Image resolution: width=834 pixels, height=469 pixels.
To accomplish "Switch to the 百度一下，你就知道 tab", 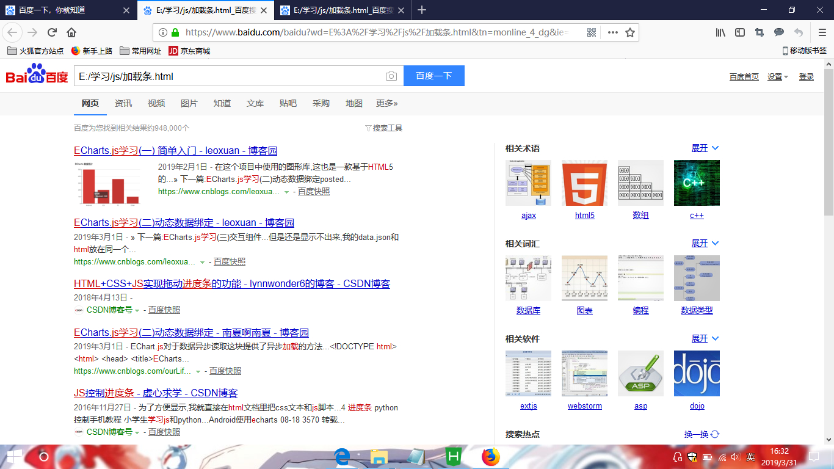I will (x=67, y=10).
